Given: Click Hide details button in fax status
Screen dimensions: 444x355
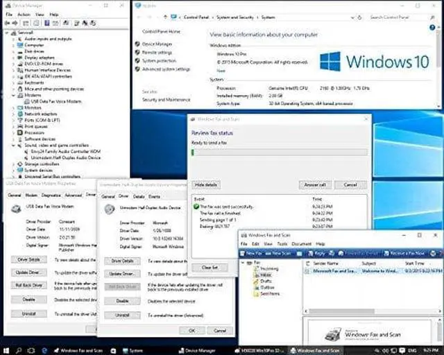Looking at the screenshot, I should pyautogui.click(x=206, y=185).
